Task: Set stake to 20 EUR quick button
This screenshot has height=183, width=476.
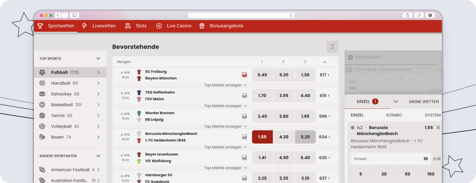Action: 384,174
